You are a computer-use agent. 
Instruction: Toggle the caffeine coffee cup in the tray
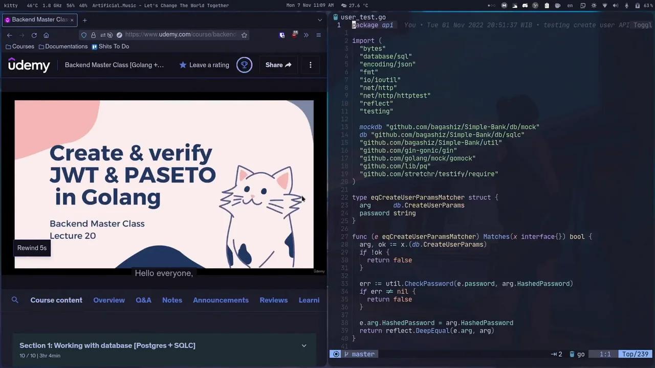[558, 5]
